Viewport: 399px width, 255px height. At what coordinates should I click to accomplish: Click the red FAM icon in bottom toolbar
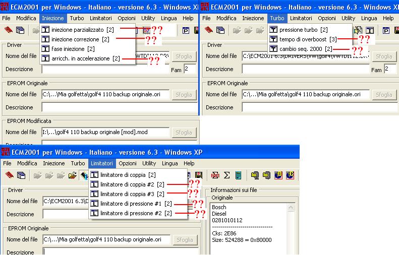[215, 175]
